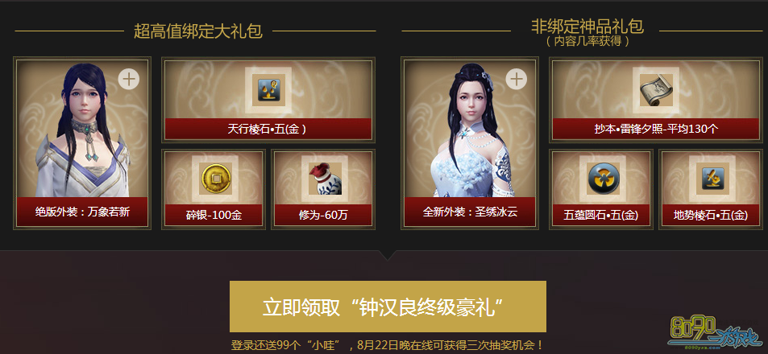
Task: Click the 地势棱石•五(金) label
Action: click(711, 215)
